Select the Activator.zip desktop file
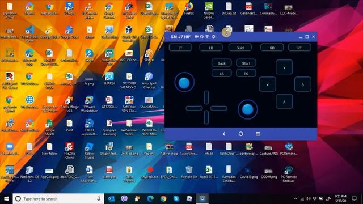The height and width of the screenshot is (204, 363). [x=169, y=149]
